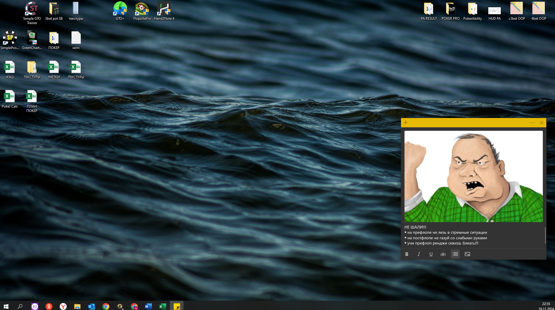
Task: Open the ПОКЕР folder
Action: click(x=54, y=40)
